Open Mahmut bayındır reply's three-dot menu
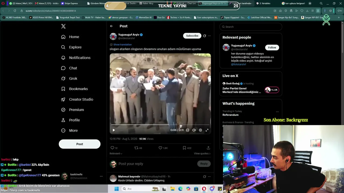This screenshot has height=193, width=344. coord(209,177)
